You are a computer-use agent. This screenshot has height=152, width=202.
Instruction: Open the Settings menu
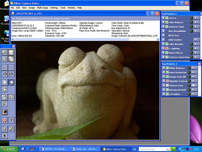click(54, 8)
